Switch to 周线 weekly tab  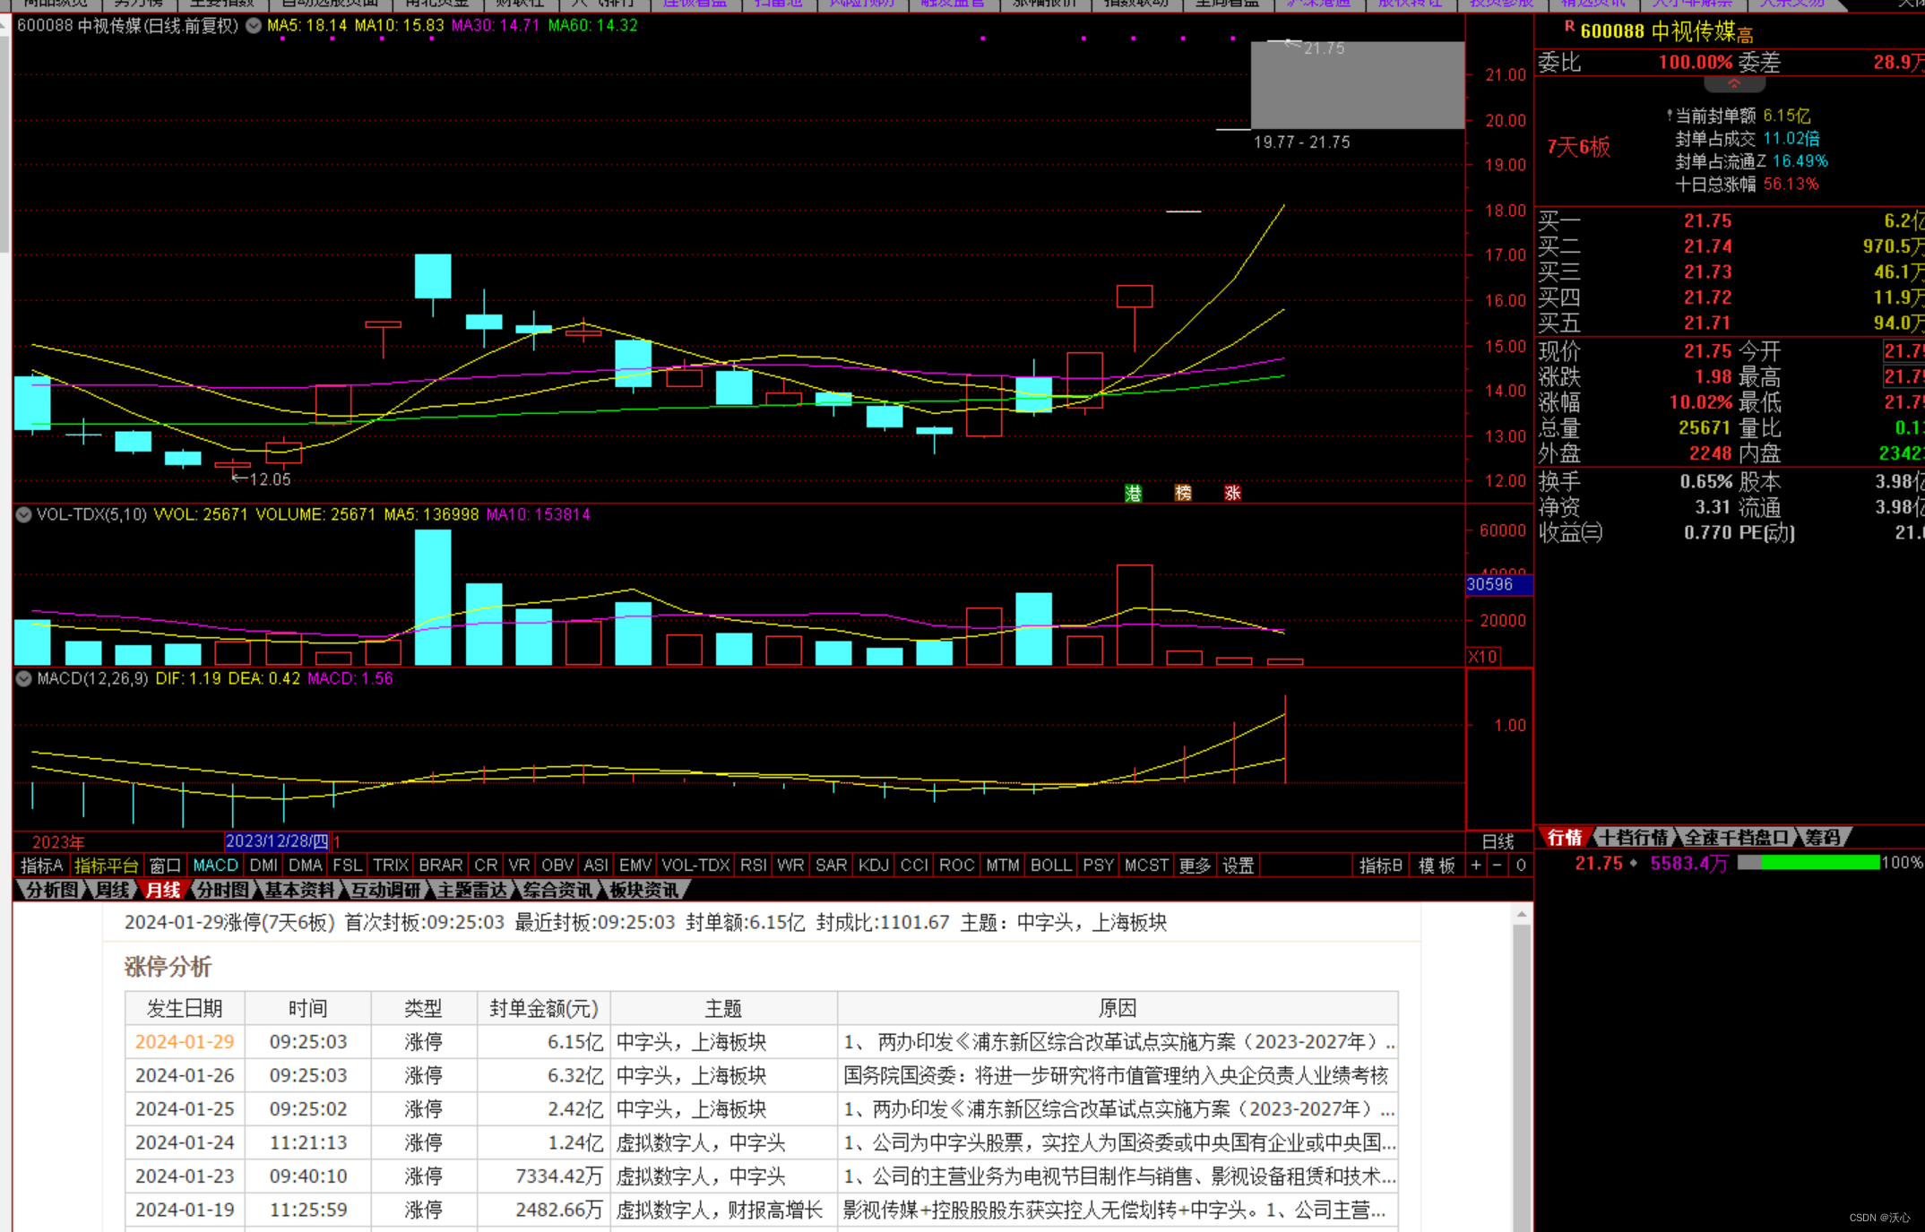pyautogui.click(x=114, y=890)
